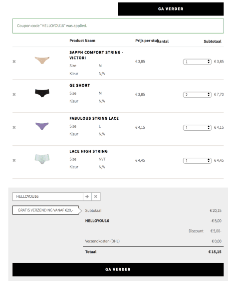237x281 pixels.
Task: Expand quantity selector for Fabulous String Lace
Action: (197, 128)
